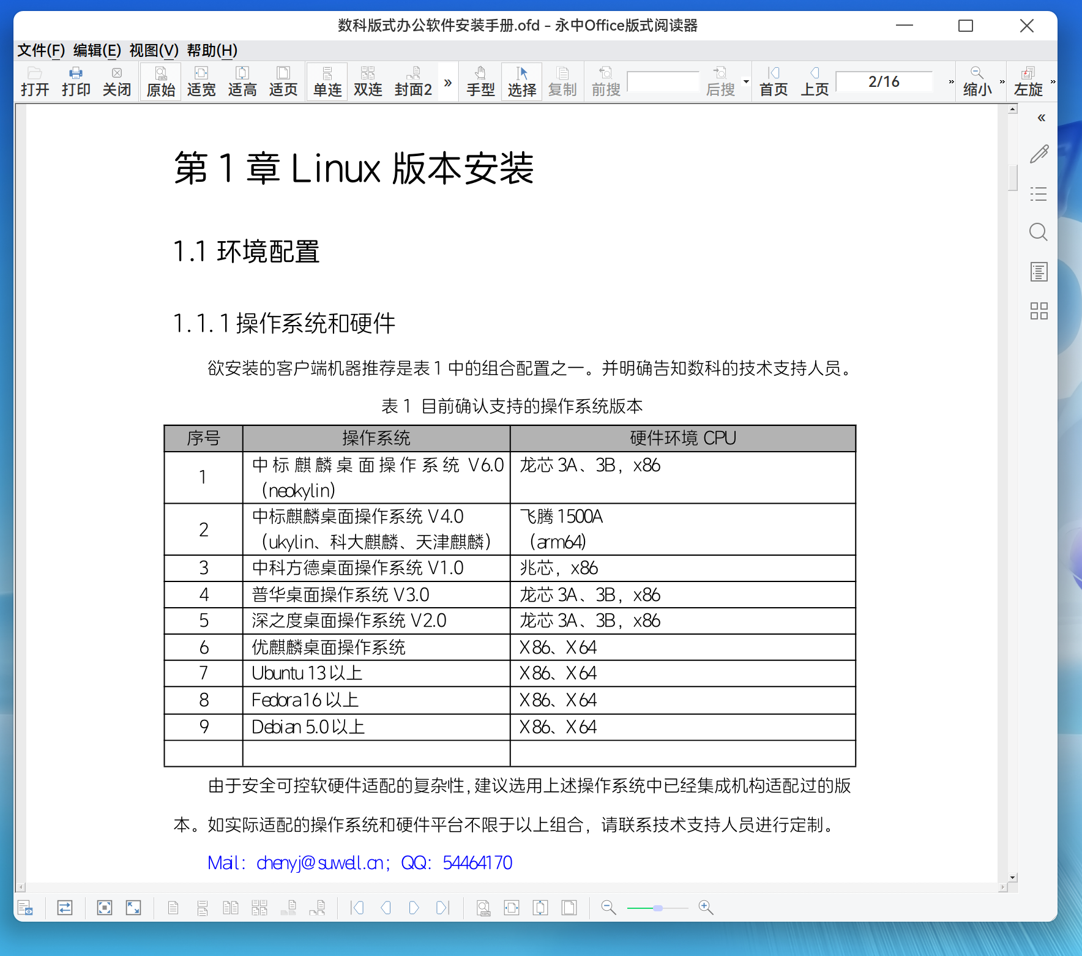Viewport: 1082px width, 956px height.
Task: Click previous page arrow in status bar
Action: coord(386,908)
